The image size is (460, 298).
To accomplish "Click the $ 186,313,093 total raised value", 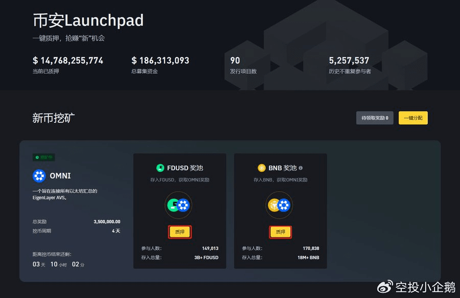I will [160, 60].
